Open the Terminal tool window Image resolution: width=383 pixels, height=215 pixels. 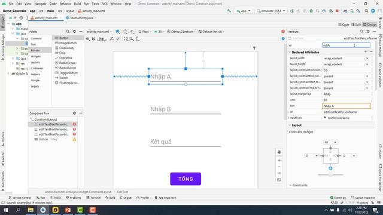click(93, 198)
